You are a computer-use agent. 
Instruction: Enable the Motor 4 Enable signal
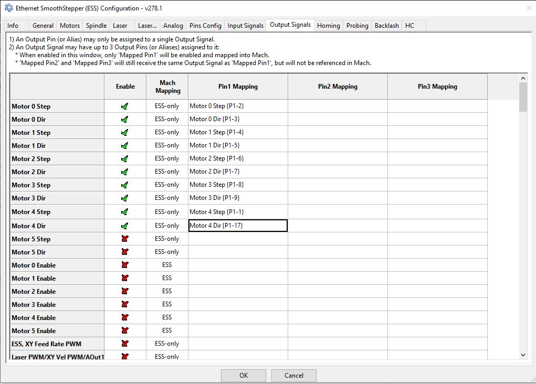[125, 317]
